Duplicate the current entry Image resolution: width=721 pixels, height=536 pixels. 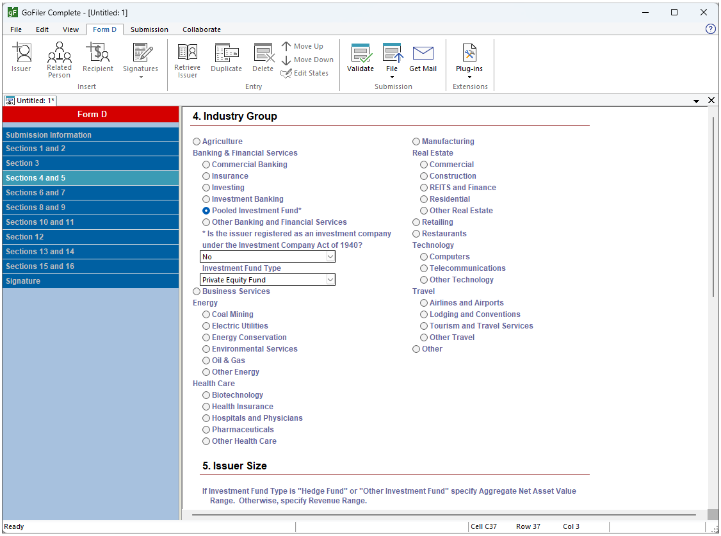(x=226, y=58)
